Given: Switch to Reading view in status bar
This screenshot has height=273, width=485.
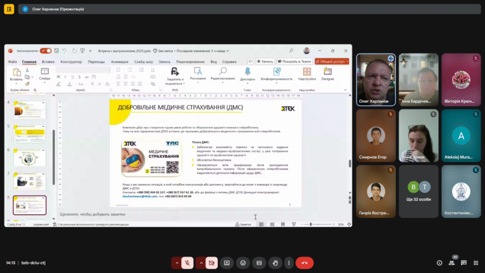Looking at the screenshot, I should coord(283,224).
